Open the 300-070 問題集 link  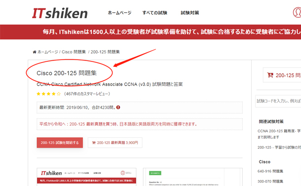(x=270, y=181)
